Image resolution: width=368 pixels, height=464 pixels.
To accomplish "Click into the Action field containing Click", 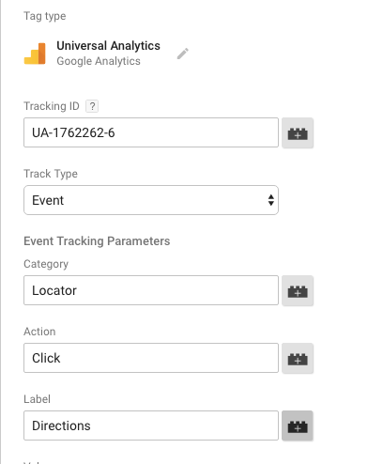I will [151, 358].
